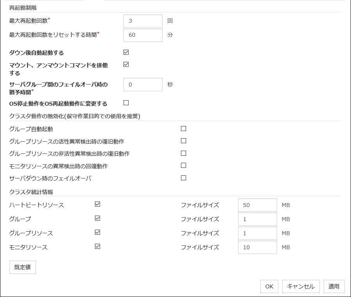Click ハートビートリソース file size field
This screenshot has width=351, height=297.
(257, 205)
